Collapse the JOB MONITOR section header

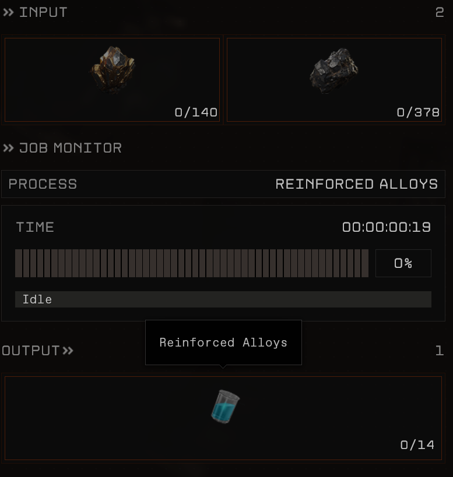coord(71,148)
